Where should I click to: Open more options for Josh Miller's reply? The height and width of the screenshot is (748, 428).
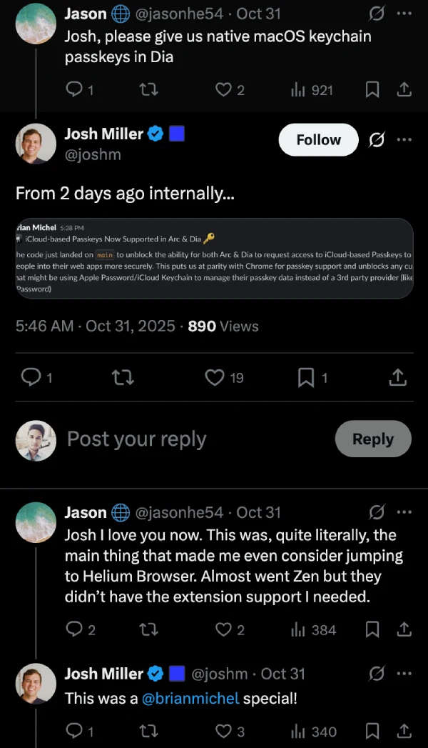click(x=404, y=673)
